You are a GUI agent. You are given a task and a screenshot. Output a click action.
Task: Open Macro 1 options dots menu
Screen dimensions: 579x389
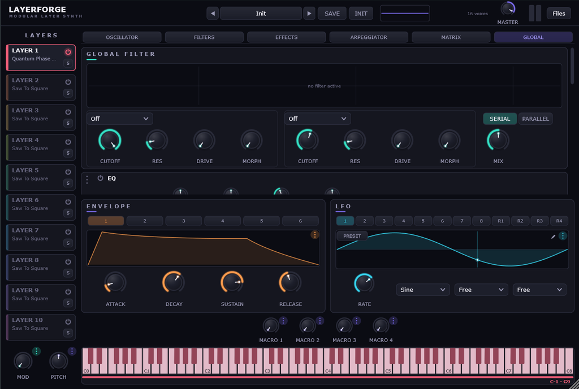click(283, 321)
